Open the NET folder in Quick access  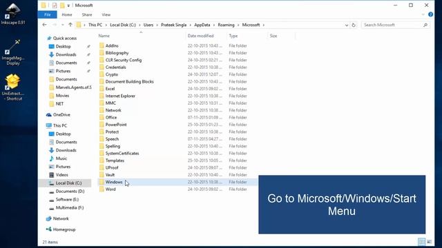(x=57, y=104)
